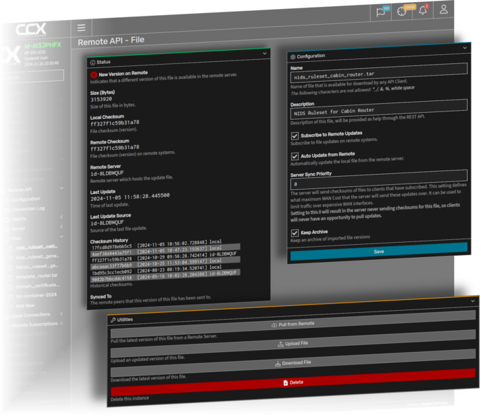The height and width of the screenshot is (416, 481).
Task: Toggle Keep Archive checkbox
Action: [x=295, y=233]
